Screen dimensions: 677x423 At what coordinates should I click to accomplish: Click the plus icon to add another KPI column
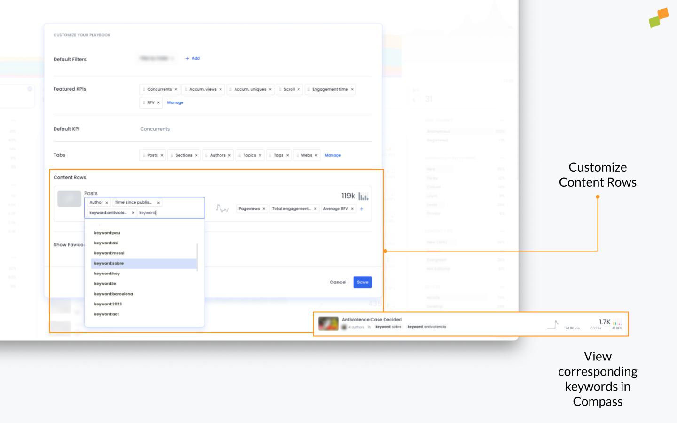coord(362,208)
